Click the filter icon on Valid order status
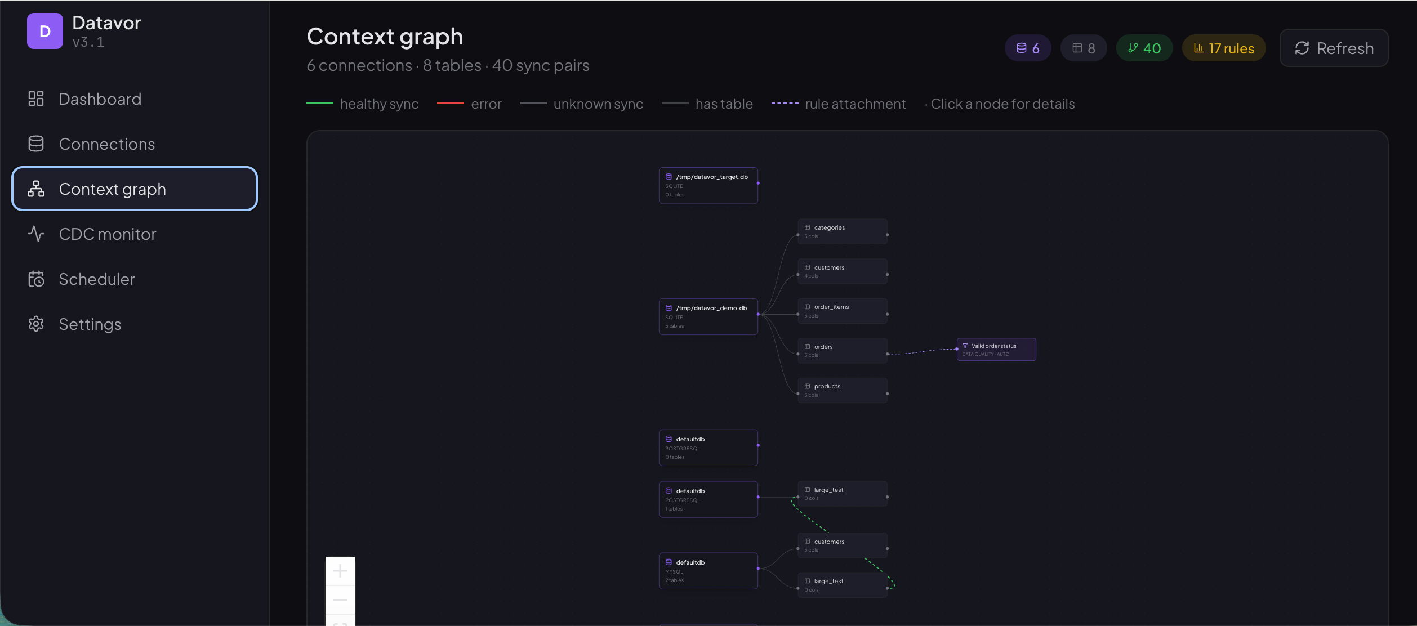Image resolution: width=1417 pixels, height=626 pixels. click(x=965, y=346)
